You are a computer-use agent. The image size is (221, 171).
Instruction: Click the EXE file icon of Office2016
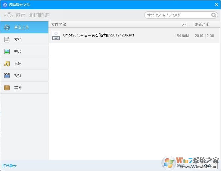[x=56, y=36]
